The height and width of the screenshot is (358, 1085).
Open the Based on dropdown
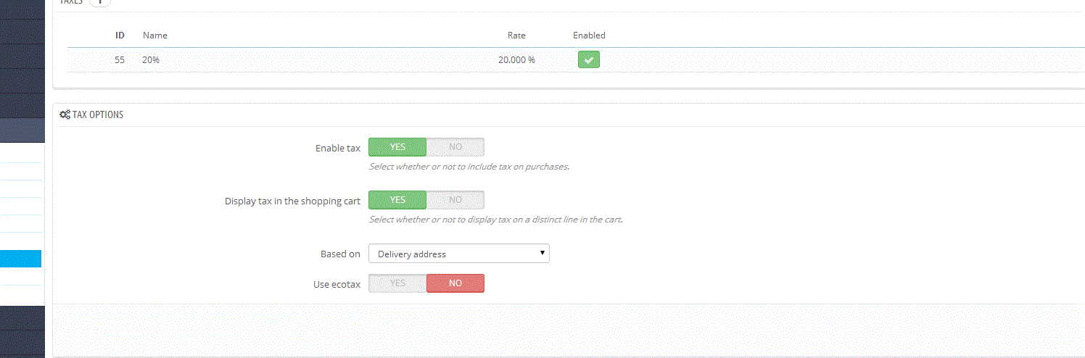[459, 254]
